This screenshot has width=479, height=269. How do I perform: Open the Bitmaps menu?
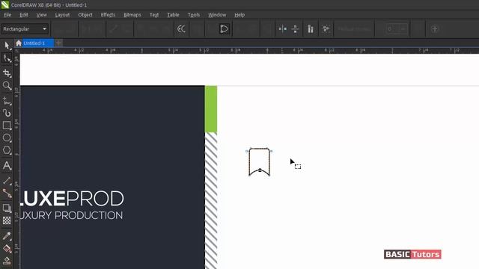(x=132, y=15)
